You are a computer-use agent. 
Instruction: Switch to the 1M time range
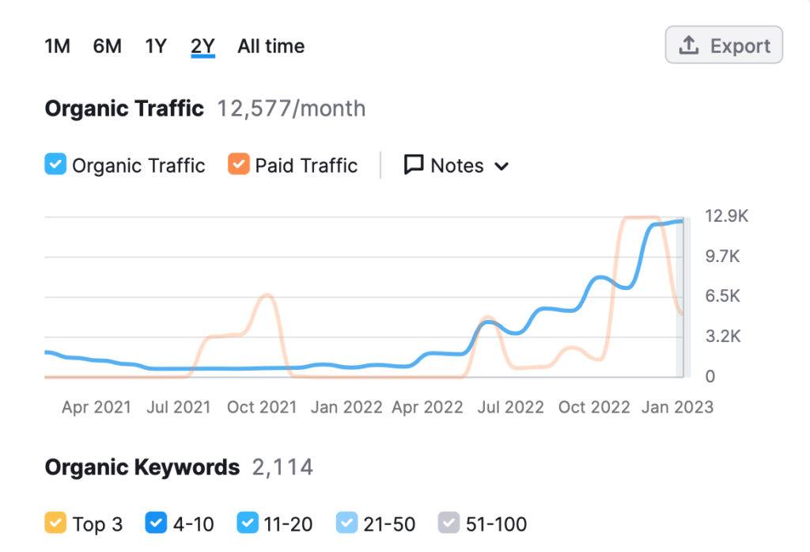58,47
